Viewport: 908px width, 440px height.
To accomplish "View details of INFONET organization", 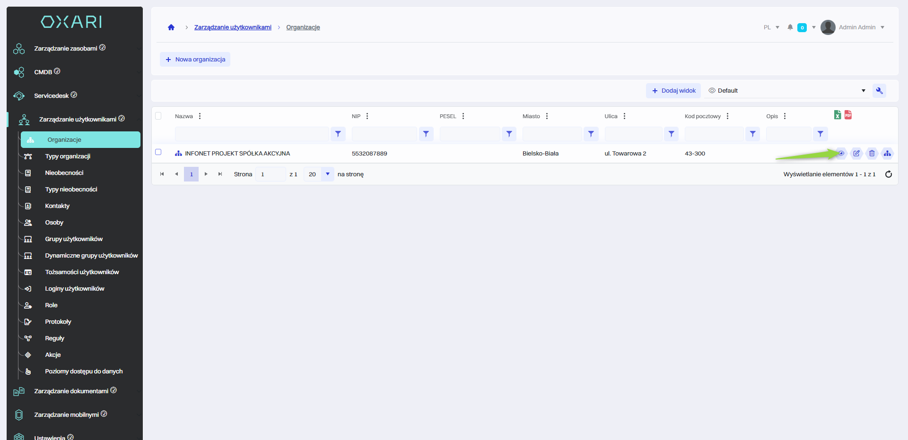I will 841,153.
